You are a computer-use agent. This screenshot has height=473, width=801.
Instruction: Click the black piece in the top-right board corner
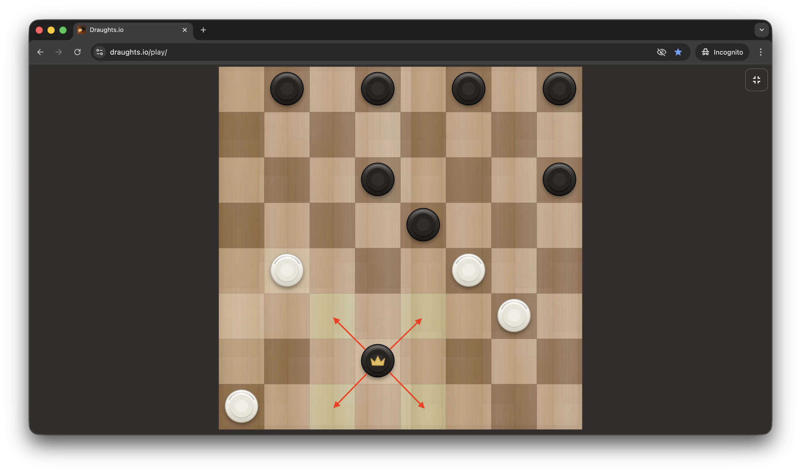click(559, 89)
